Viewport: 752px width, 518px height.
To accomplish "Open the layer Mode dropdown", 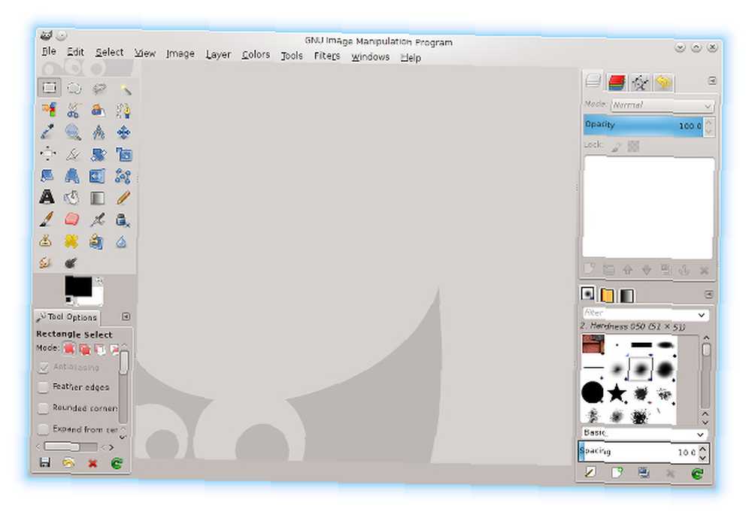I will [662, 105].
